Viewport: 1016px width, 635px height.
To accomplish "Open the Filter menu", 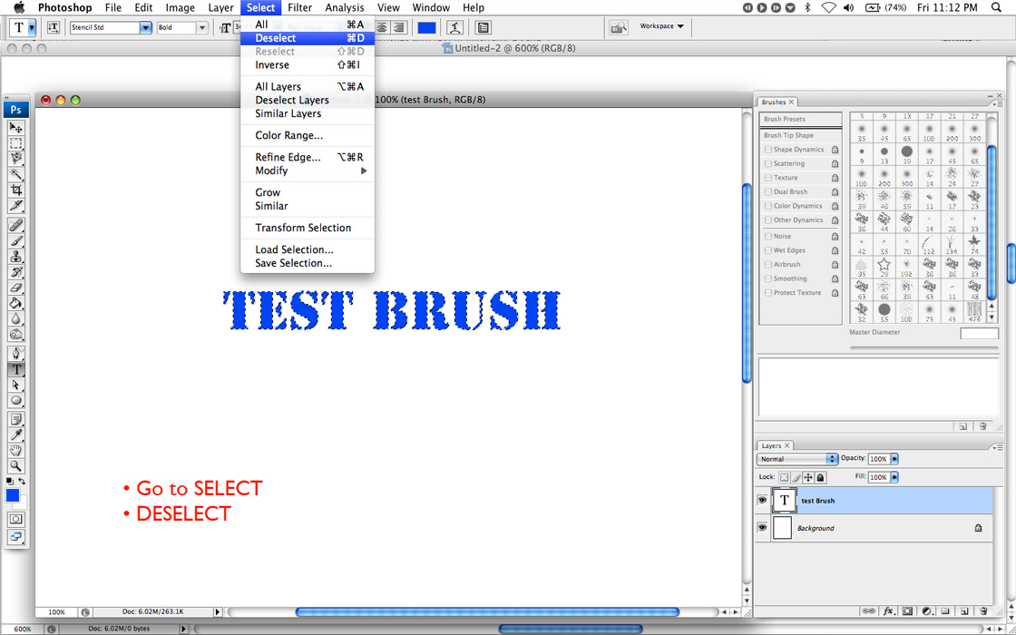I will tap(300, 8).
